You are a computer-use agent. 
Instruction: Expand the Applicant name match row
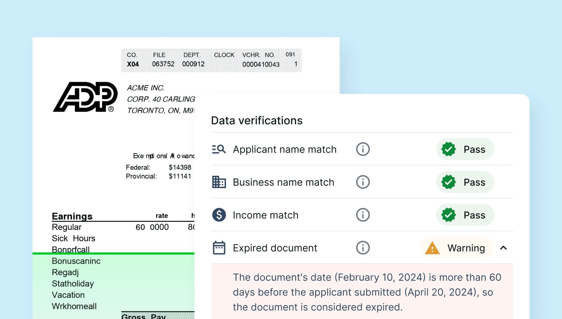(x=285, y=149)
